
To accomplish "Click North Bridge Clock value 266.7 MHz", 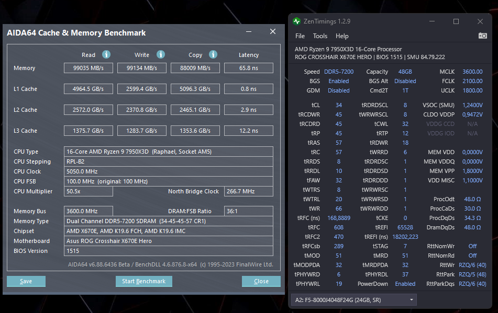I will [x=249, y=191].
